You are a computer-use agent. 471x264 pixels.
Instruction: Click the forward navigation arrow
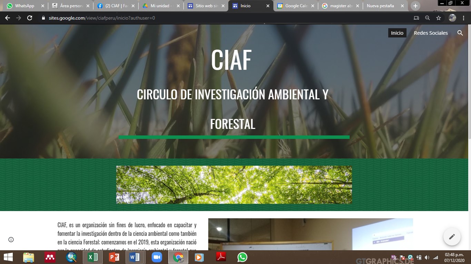(19, 18)
